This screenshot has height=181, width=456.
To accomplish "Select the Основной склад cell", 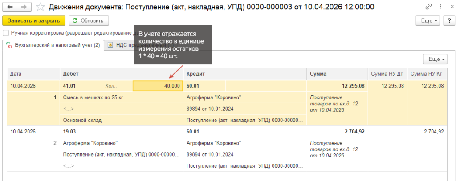I will click(122, 120).
